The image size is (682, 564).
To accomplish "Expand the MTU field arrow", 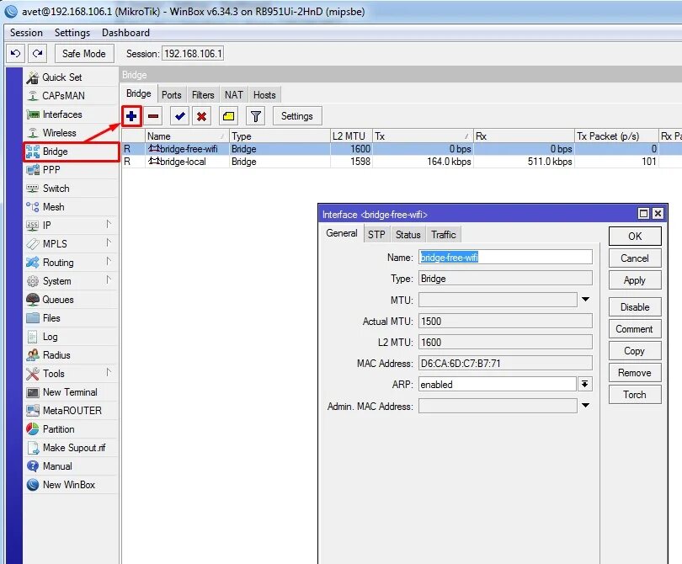I will point(585,299).
